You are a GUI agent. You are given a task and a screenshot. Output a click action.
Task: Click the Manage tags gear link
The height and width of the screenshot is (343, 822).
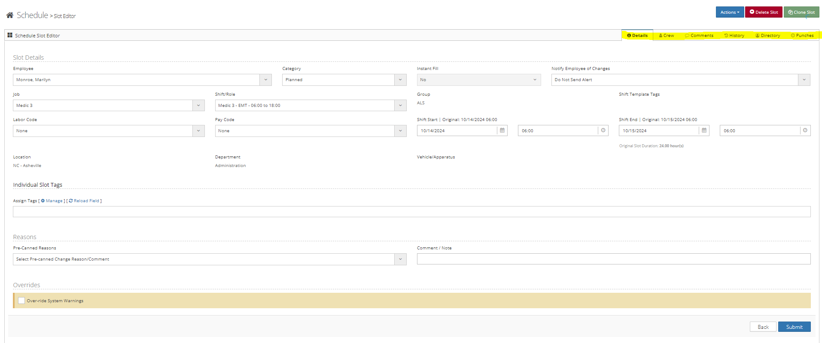[52, 201]
